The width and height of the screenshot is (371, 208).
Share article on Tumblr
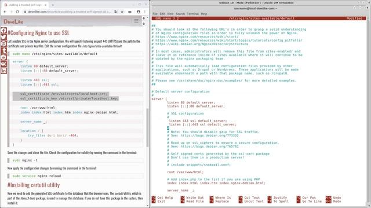point(3,50)
